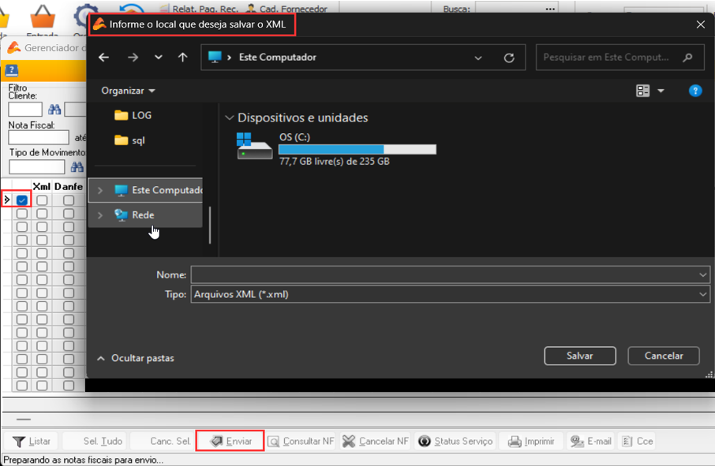
Task: Click the Tipo de Movimento binoculars icon
Action: [77, 166]
